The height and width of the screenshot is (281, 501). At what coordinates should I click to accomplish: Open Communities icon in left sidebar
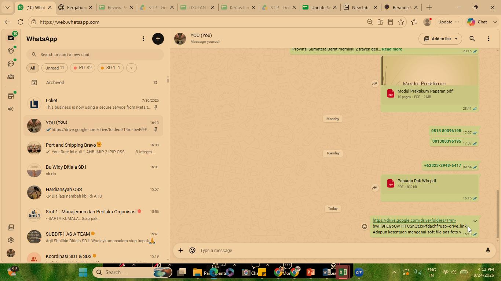point(11,77)
